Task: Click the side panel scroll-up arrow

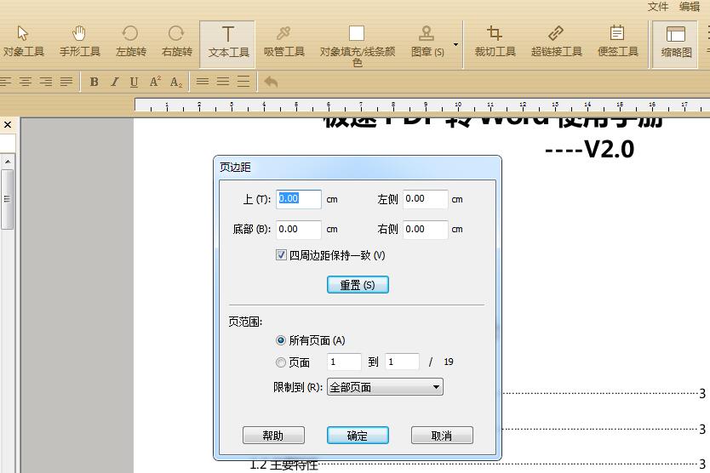Action: click(x=8, y=161)
